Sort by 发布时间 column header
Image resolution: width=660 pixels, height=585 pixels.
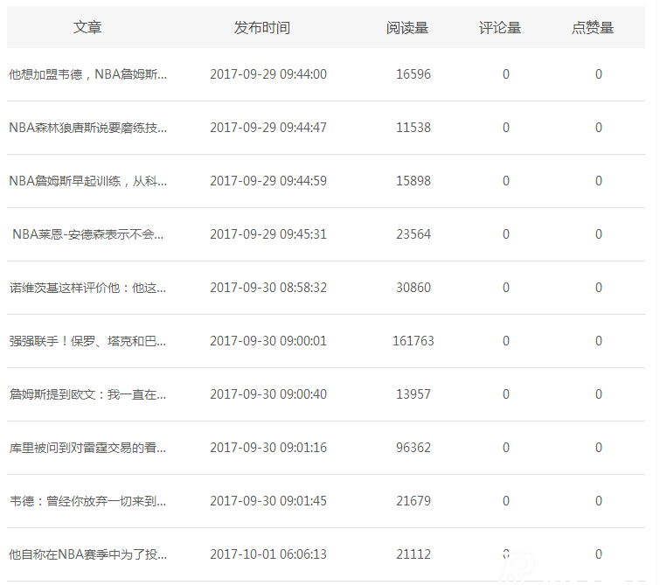point(261,28)
